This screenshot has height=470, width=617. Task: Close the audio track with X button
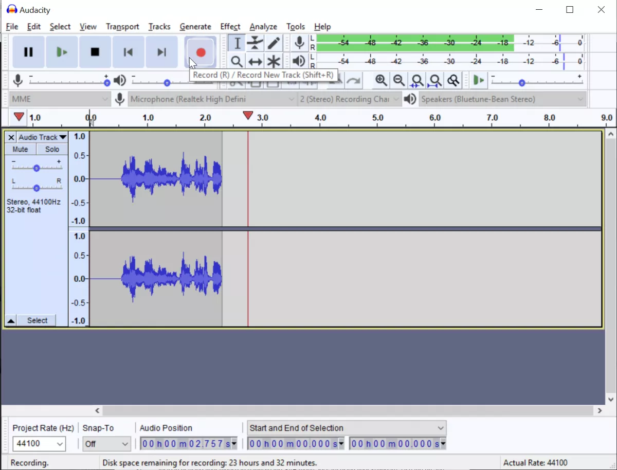(11, 137)
